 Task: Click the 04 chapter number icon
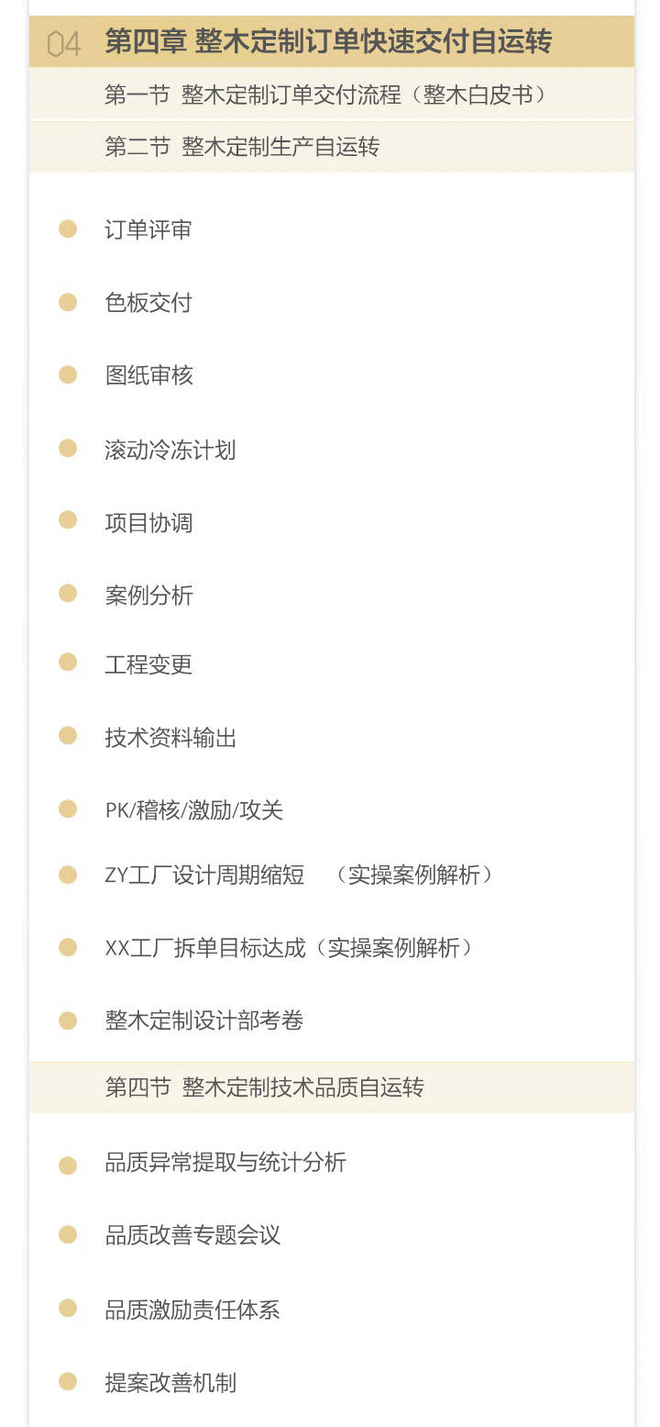point(64,42)
